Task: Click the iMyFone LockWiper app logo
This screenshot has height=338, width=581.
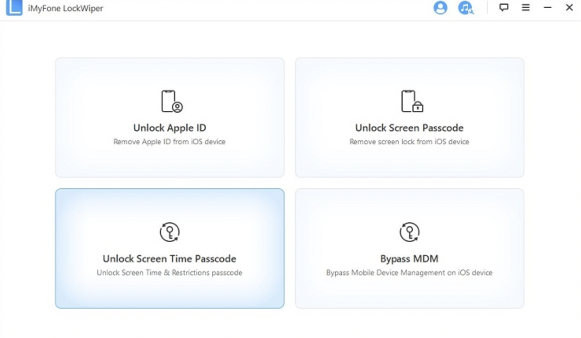Action: [x=14, y=7]
